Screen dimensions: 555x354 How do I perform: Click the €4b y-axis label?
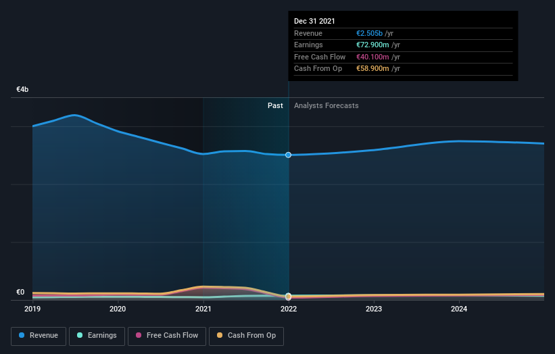[22, 89]
